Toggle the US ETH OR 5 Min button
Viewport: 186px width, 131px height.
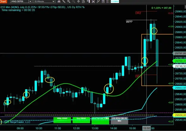point(100,121)
